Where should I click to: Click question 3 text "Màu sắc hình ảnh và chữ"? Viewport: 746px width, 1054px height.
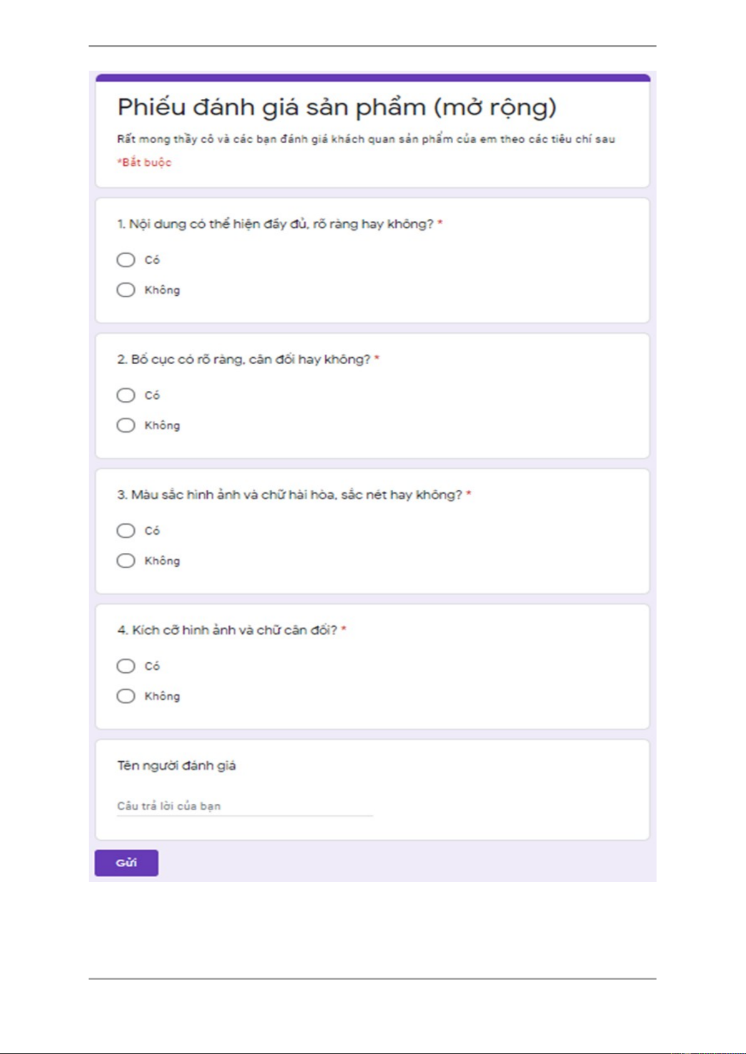pyautogui.click(x=290, y=495)
